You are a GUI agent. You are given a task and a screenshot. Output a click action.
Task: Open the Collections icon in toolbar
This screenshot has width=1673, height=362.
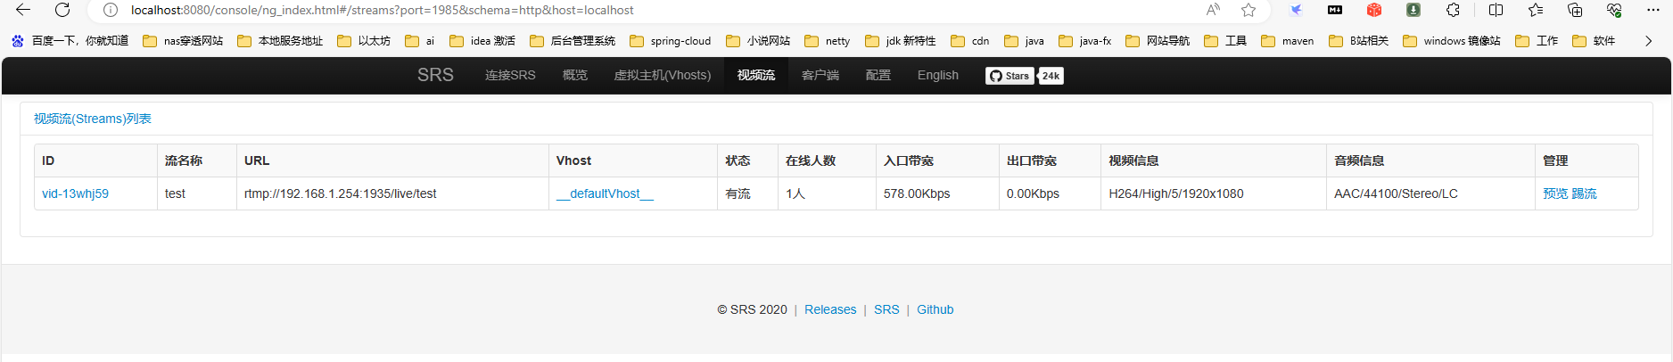[x=1575, y=10]
